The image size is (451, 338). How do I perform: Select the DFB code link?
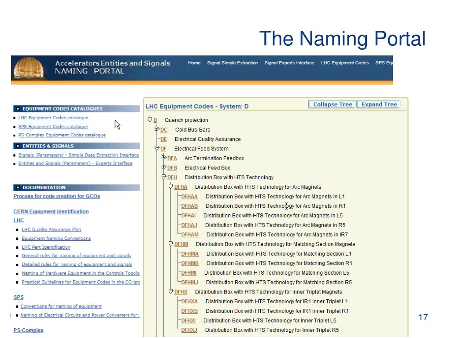(172, 168)
